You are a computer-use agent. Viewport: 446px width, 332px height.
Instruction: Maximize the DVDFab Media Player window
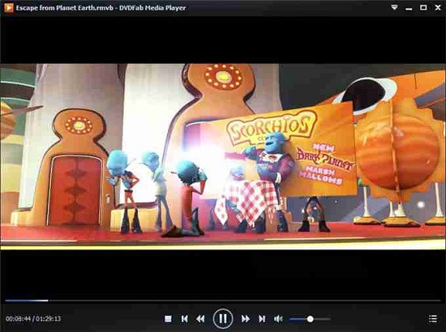tap(423, 7)
